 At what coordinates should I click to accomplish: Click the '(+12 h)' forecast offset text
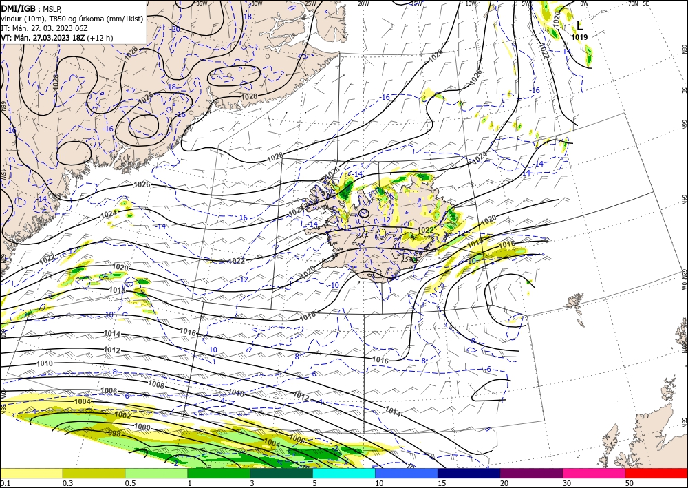(x=100, y=38)
